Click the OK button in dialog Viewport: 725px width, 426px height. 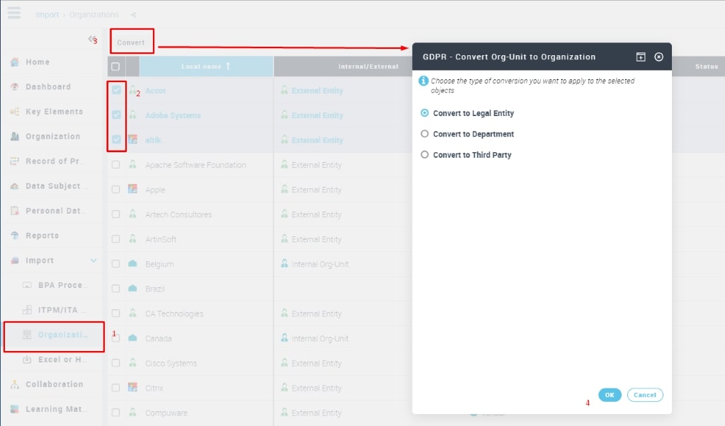(609, 395)
